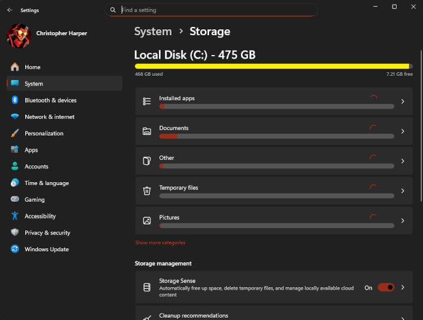Open the Apps settings page

[x=65, y=150]
